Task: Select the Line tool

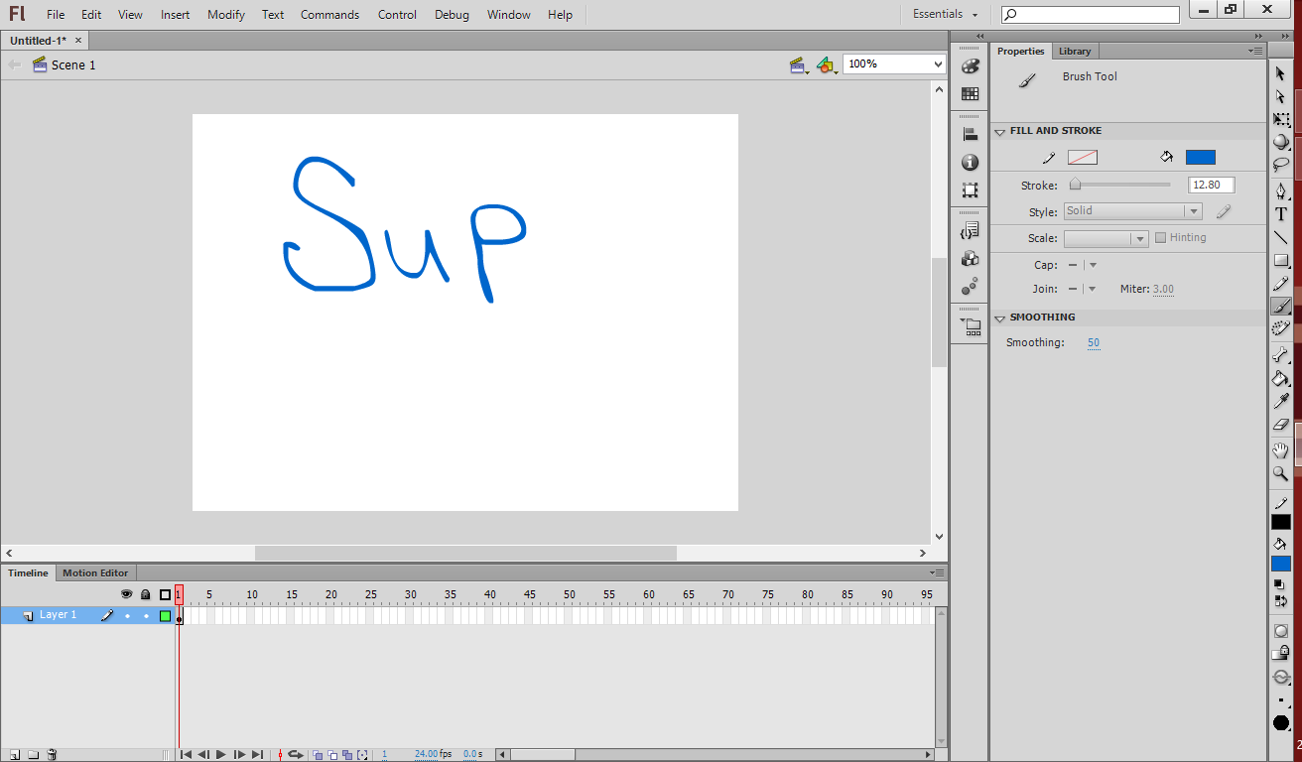Action: (1281, 237)
